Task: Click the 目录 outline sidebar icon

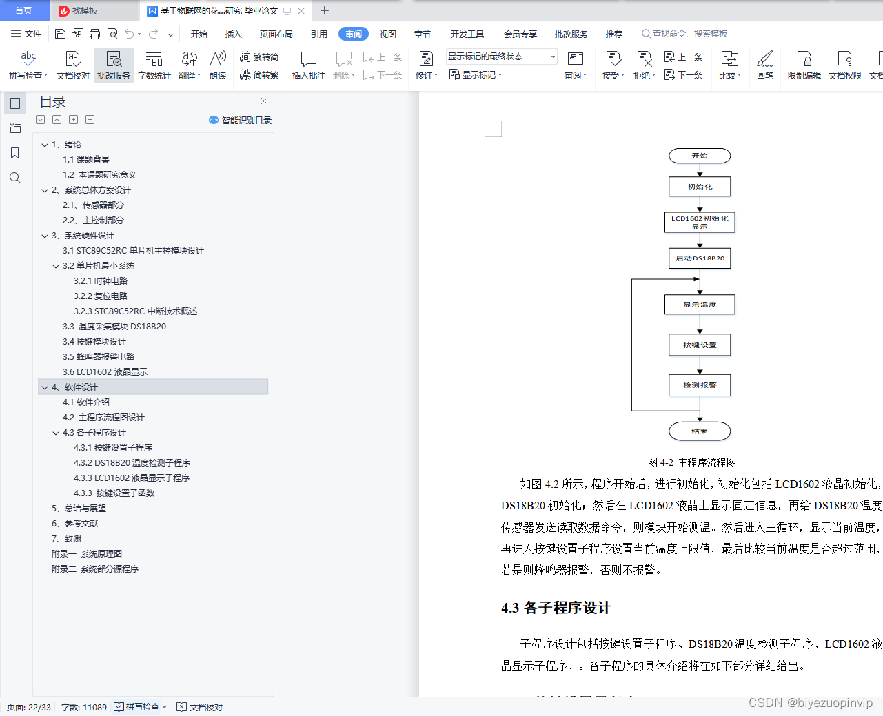Action: [15, 103]
